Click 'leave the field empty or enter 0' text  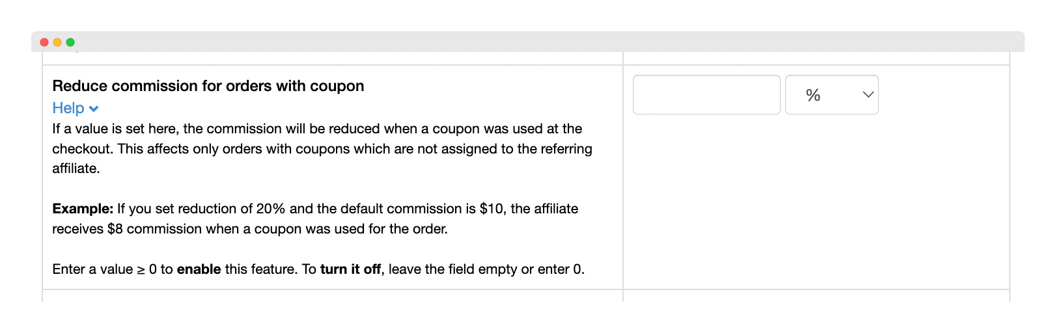click(x=486, y=269)
